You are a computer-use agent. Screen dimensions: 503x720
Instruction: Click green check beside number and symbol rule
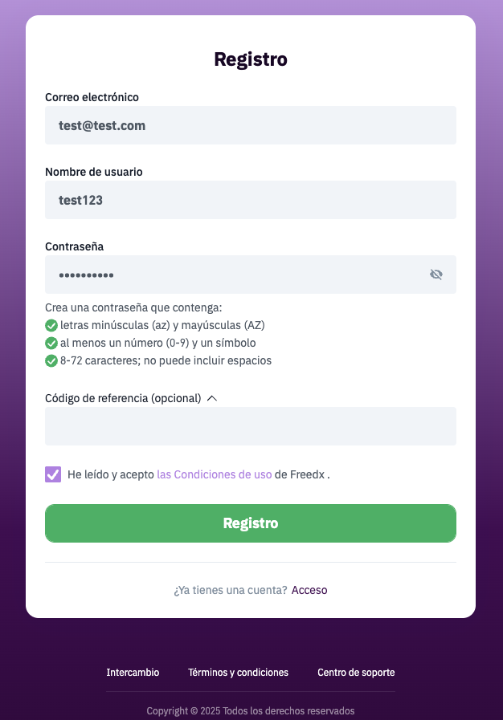[51, 344]
